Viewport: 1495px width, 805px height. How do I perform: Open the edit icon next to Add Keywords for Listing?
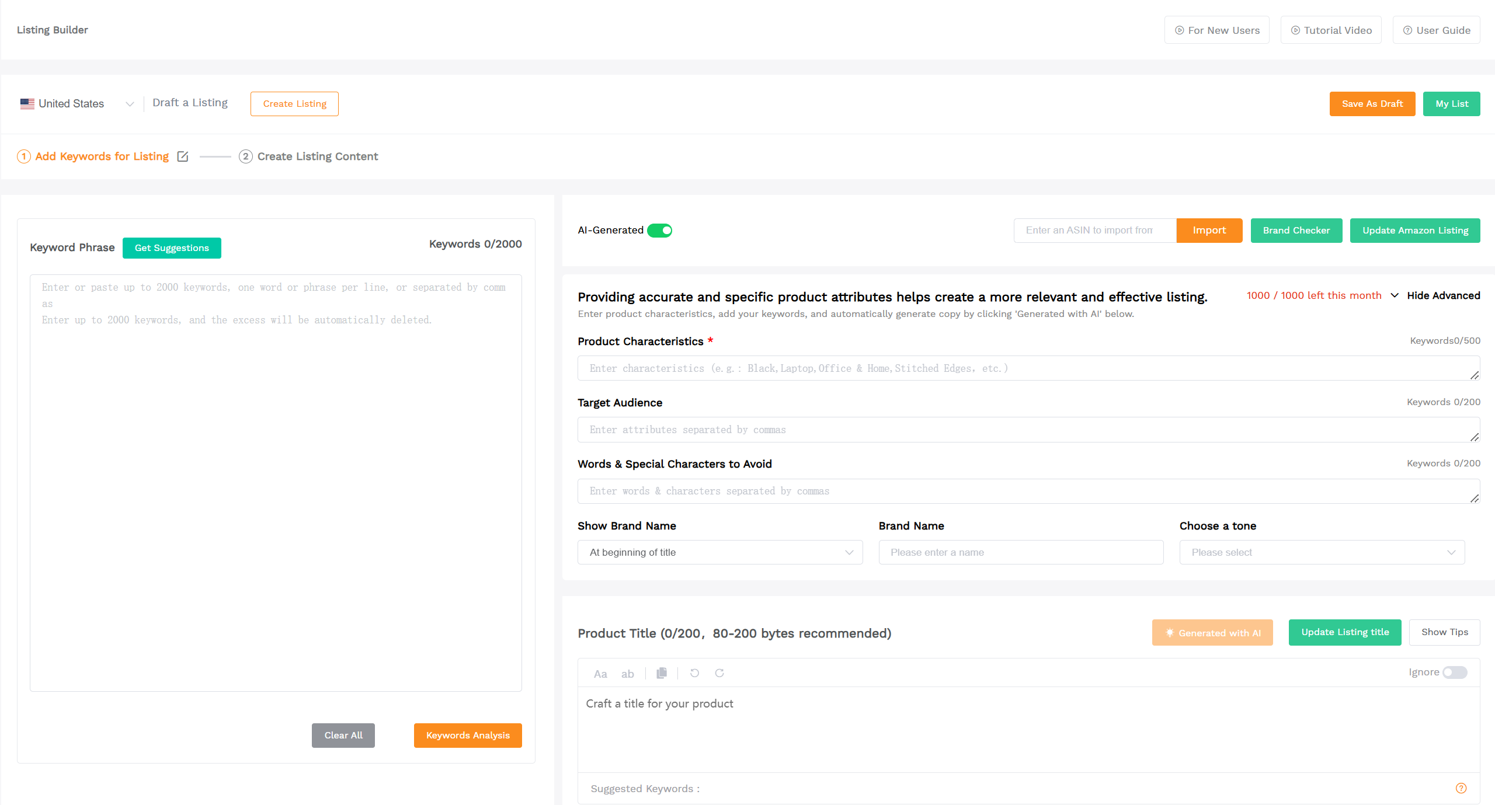(182, 156)
